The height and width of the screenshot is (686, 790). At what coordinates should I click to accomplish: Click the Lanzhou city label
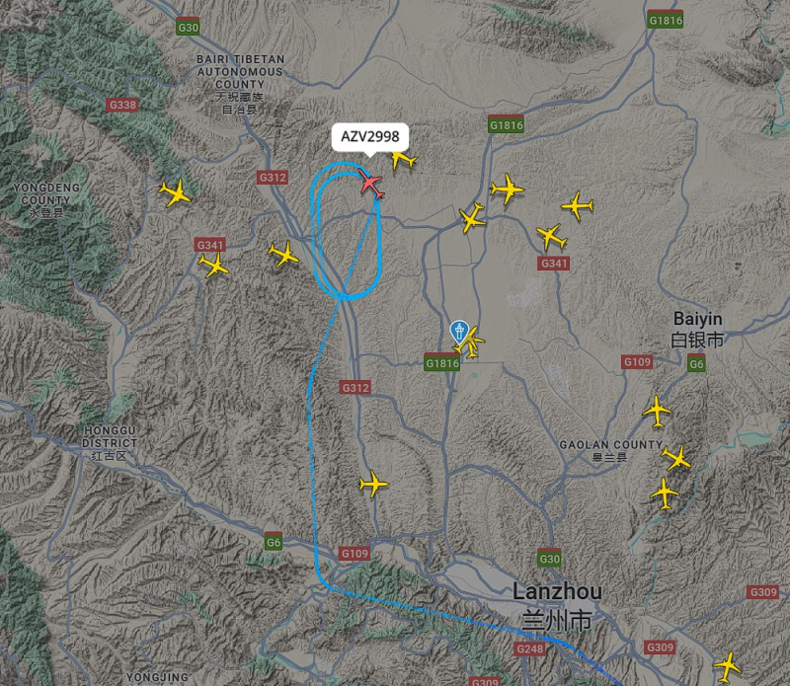557,606
